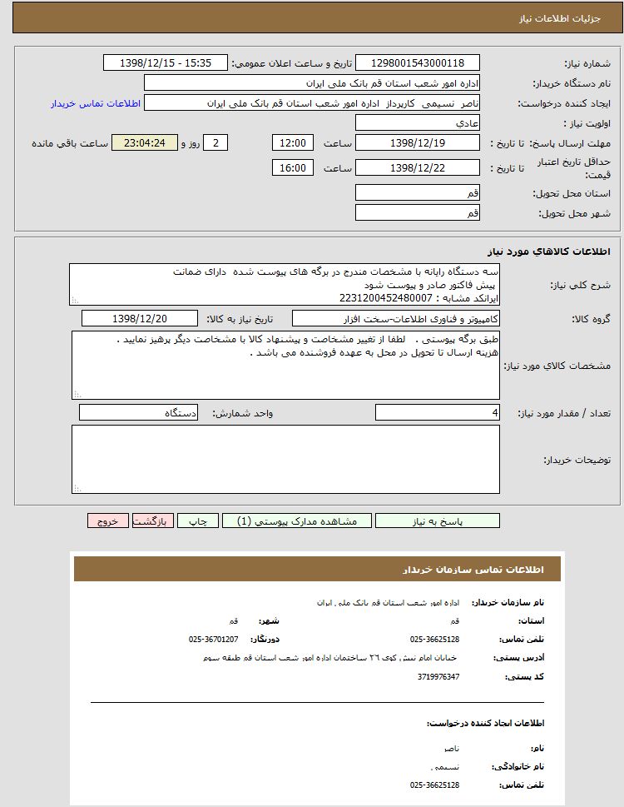Click response deadline date 1398/12/19 field
The height and width of the screenshot is (807, 624).
(x=417, y=143)
